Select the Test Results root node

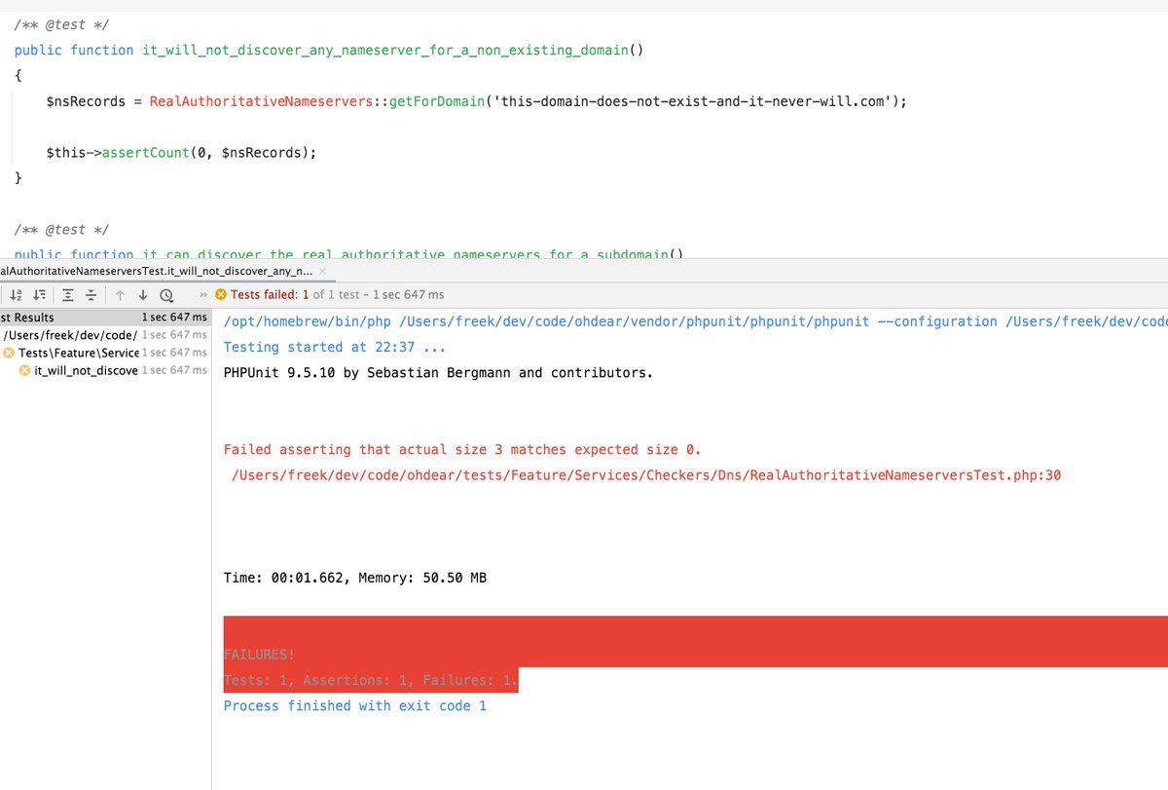(x=27, y=318)
